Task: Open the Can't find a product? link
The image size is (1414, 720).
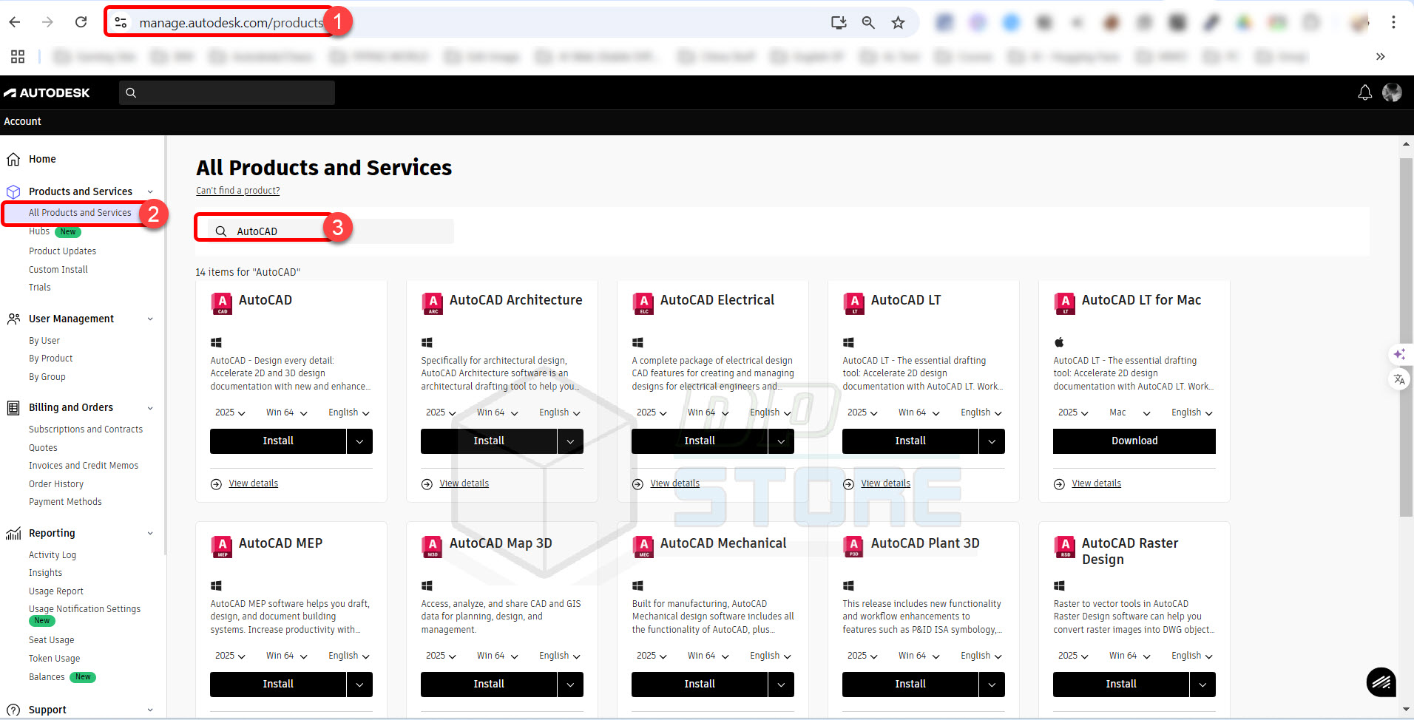Action: coord(238,191)
